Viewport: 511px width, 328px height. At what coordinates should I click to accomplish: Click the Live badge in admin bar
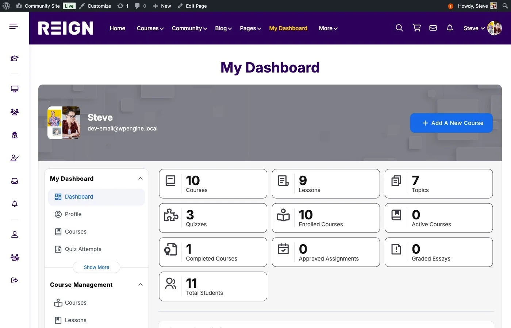[x=69, y=6]
